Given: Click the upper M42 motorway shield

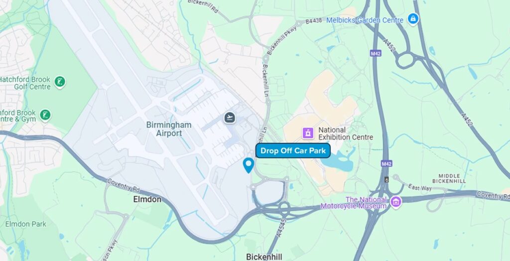Looking at the screenshot, I should (x=376, y=53).
